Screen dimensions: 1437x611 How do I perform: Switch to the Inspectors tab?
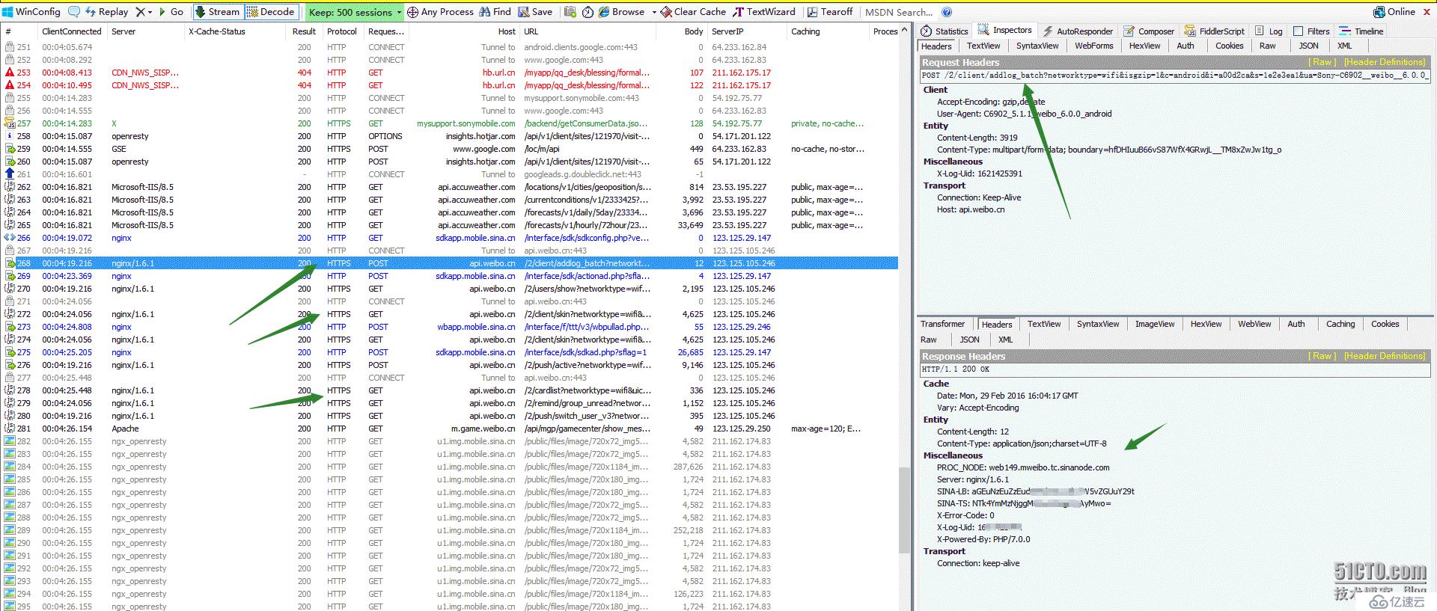coord(1005,31)
